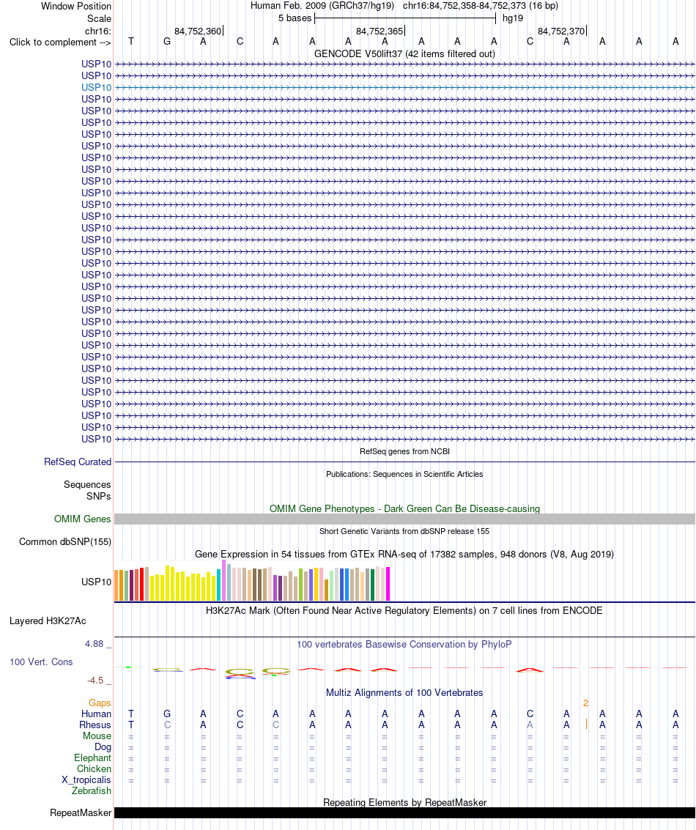
Task: Click the USP10 label beside the GTEx chart
Action: 96,582
